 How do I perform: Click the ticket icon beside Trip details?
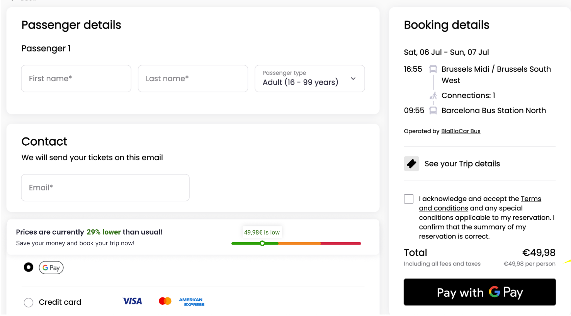411,164
